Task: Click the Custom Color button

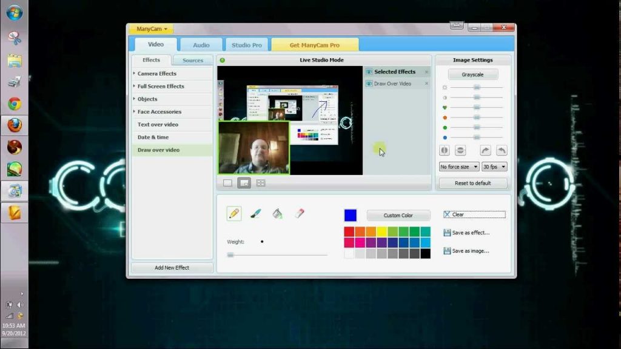Action: (398, 215)
